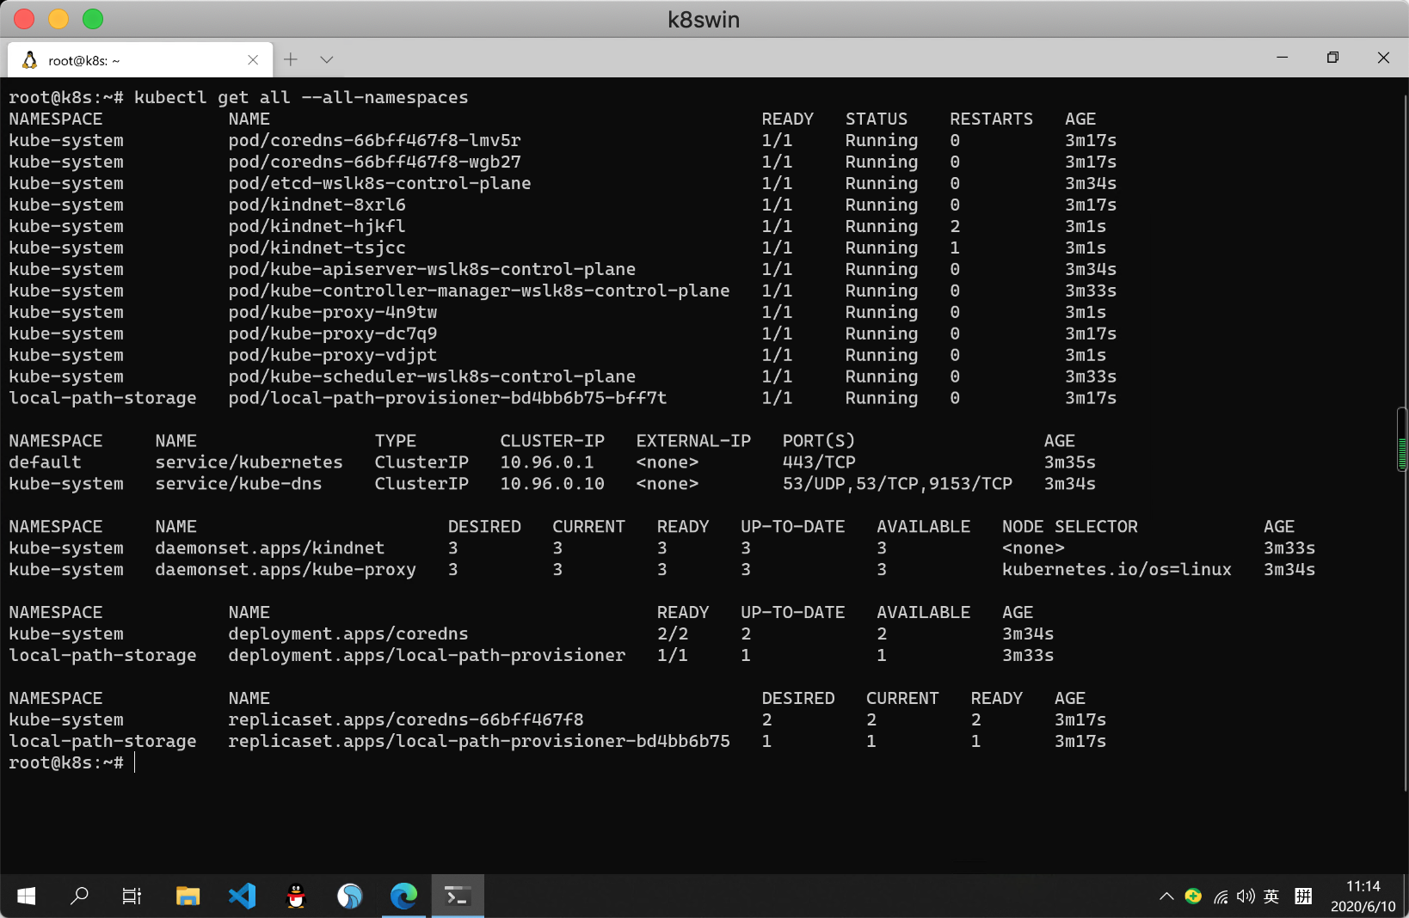Open green circular tray app icon

1193,897
